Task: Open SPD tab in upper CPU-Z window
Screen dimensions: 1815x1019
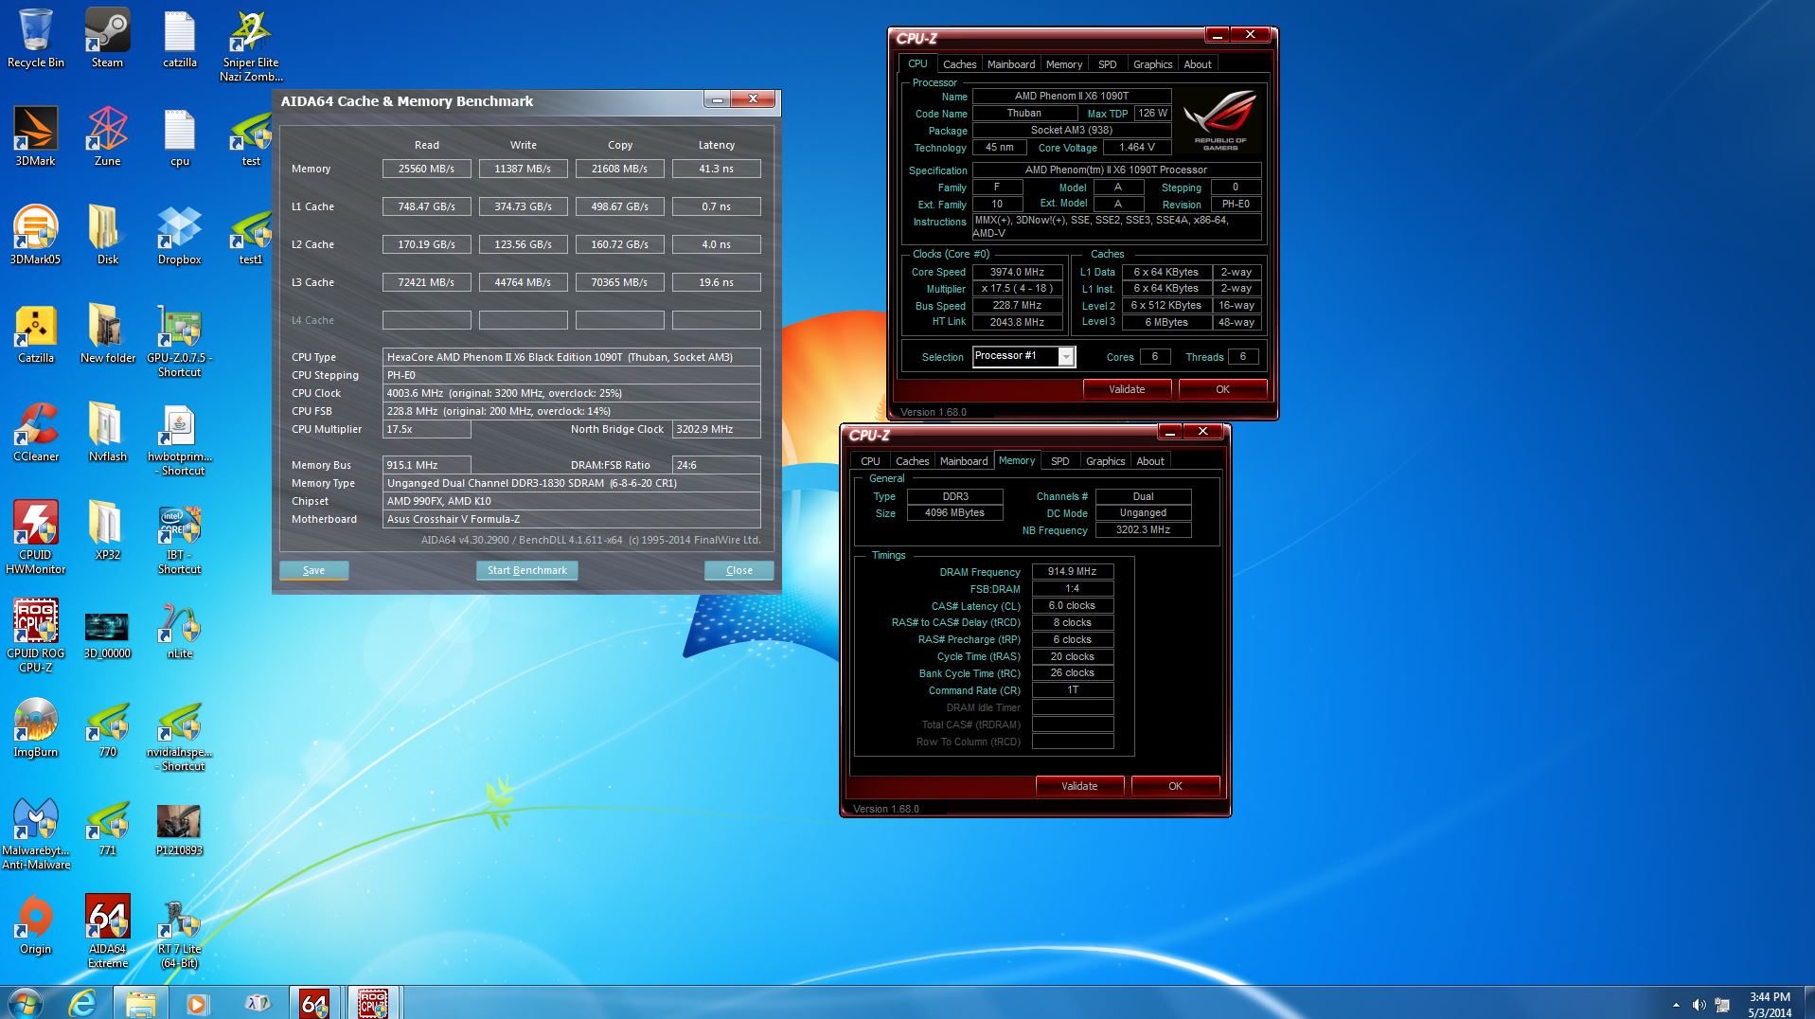Action: 1107,64
